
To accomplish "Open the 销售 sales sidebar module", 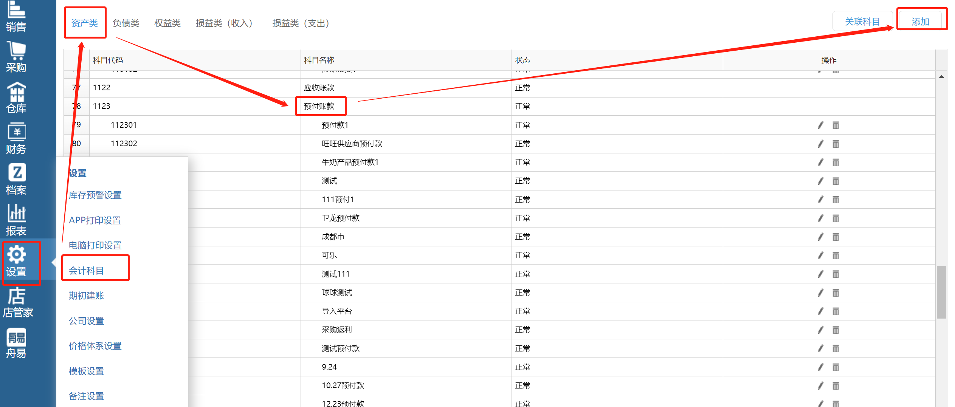I will (16, 16).
